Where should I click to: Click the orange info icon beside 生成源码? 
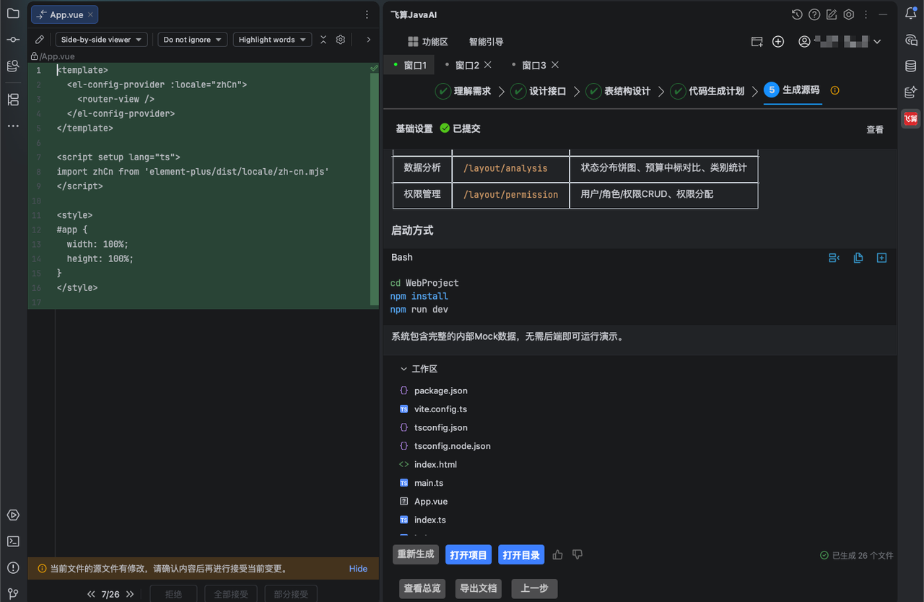[x=835, y=90]
